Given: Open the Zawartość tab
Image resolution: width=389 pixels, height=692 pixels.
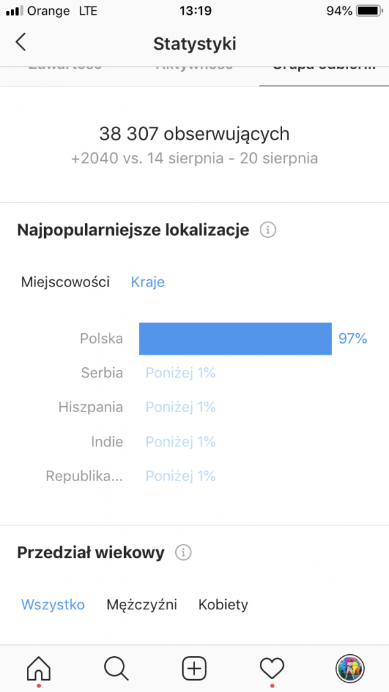Looking at the screenshot, I should tap(64, 64).
